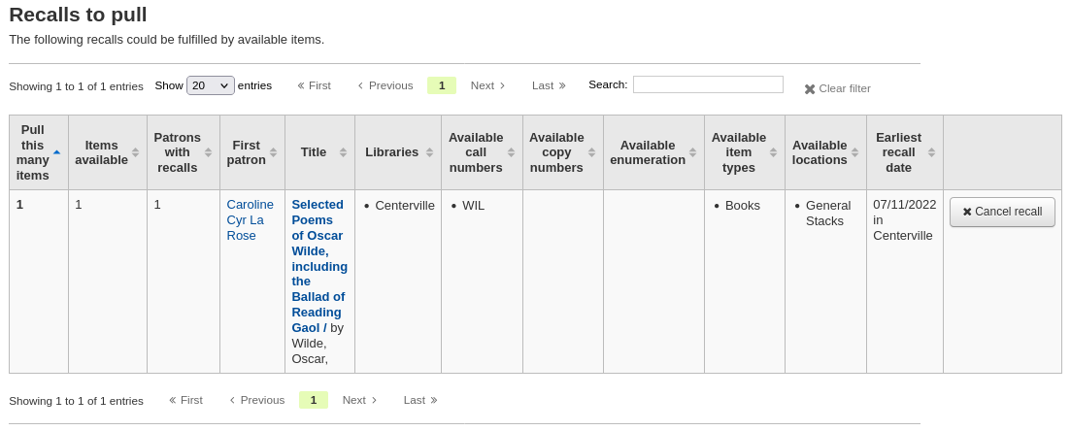
Task: Go to Last page in top pagination
Action: point(549,85)
